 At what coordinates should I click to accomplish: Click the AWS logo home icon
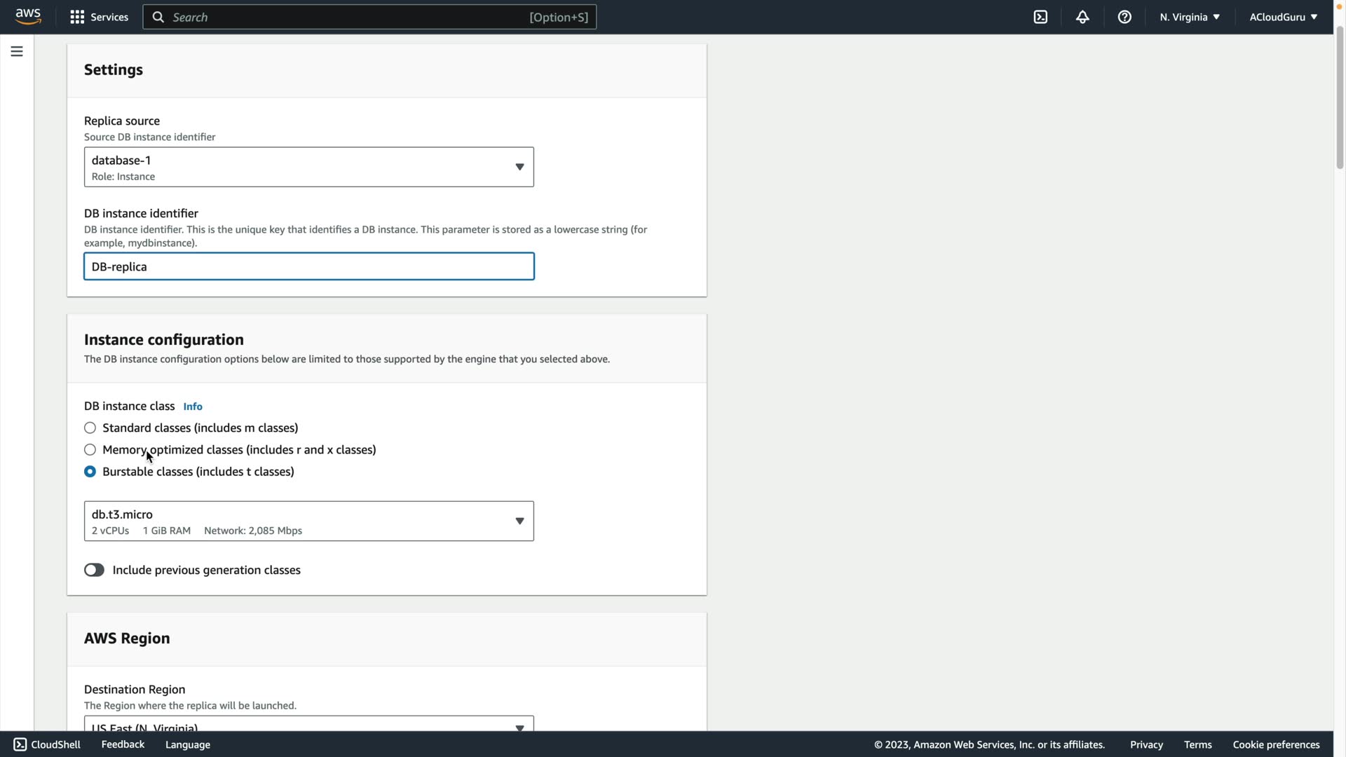(x=28, y=16)
